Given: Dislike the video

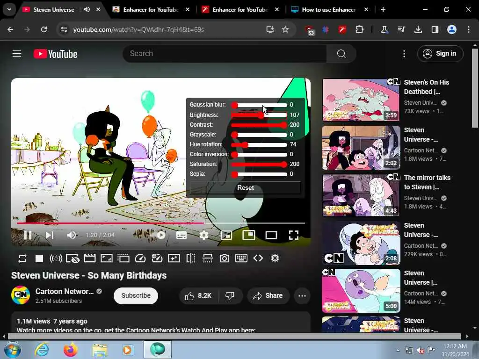Looking at the screenshot, I should (x=230, y=295).
